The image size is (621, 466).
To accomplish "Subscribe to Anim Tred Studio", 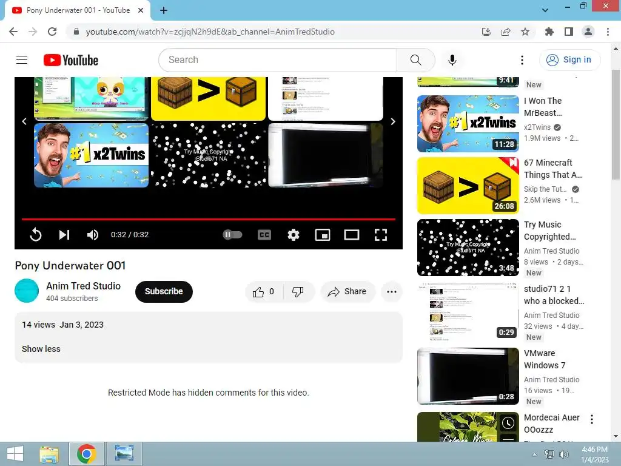I will (x=164, y=291).
